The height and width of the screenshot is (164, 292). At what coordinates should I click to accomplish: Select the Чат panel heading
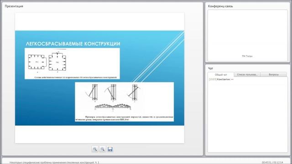pos(210,68)
